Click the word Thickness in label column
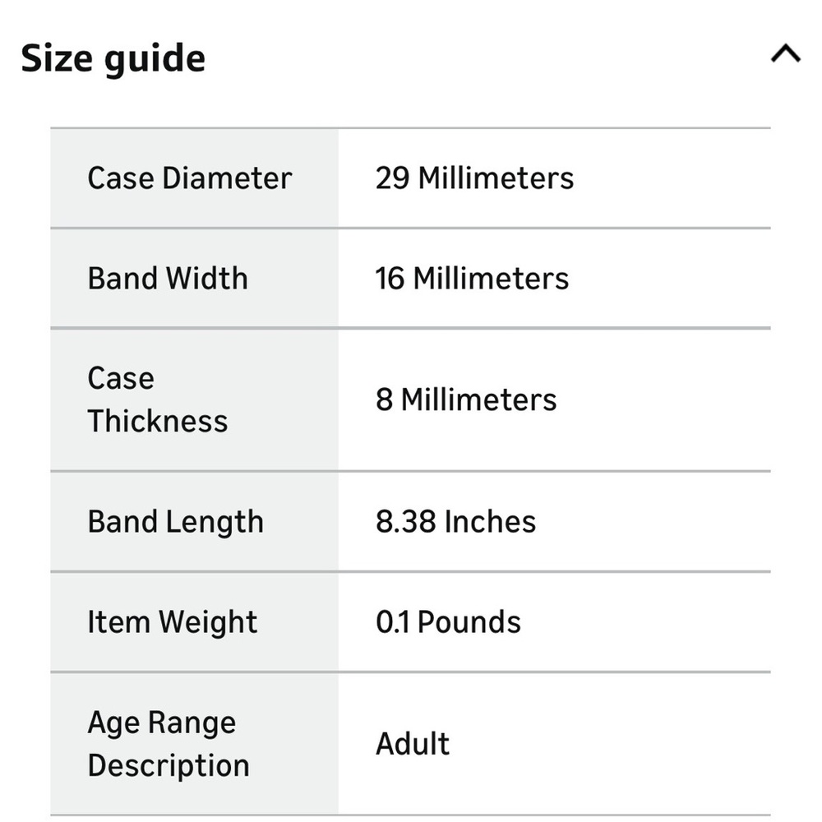Viewport: 822px width, 822px height. 158,421
